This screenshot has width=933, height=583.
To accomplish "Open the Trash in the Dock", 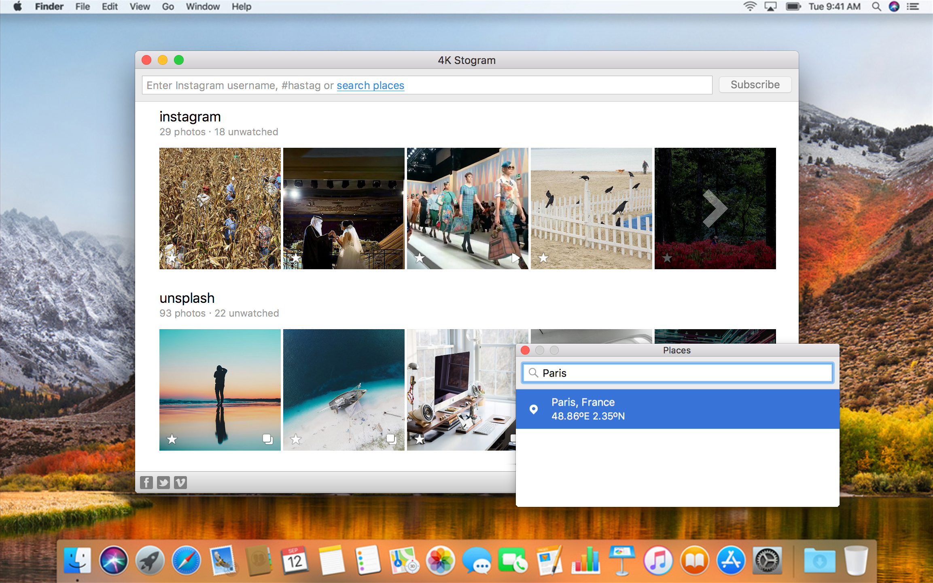I will click(x=856, y=560).
